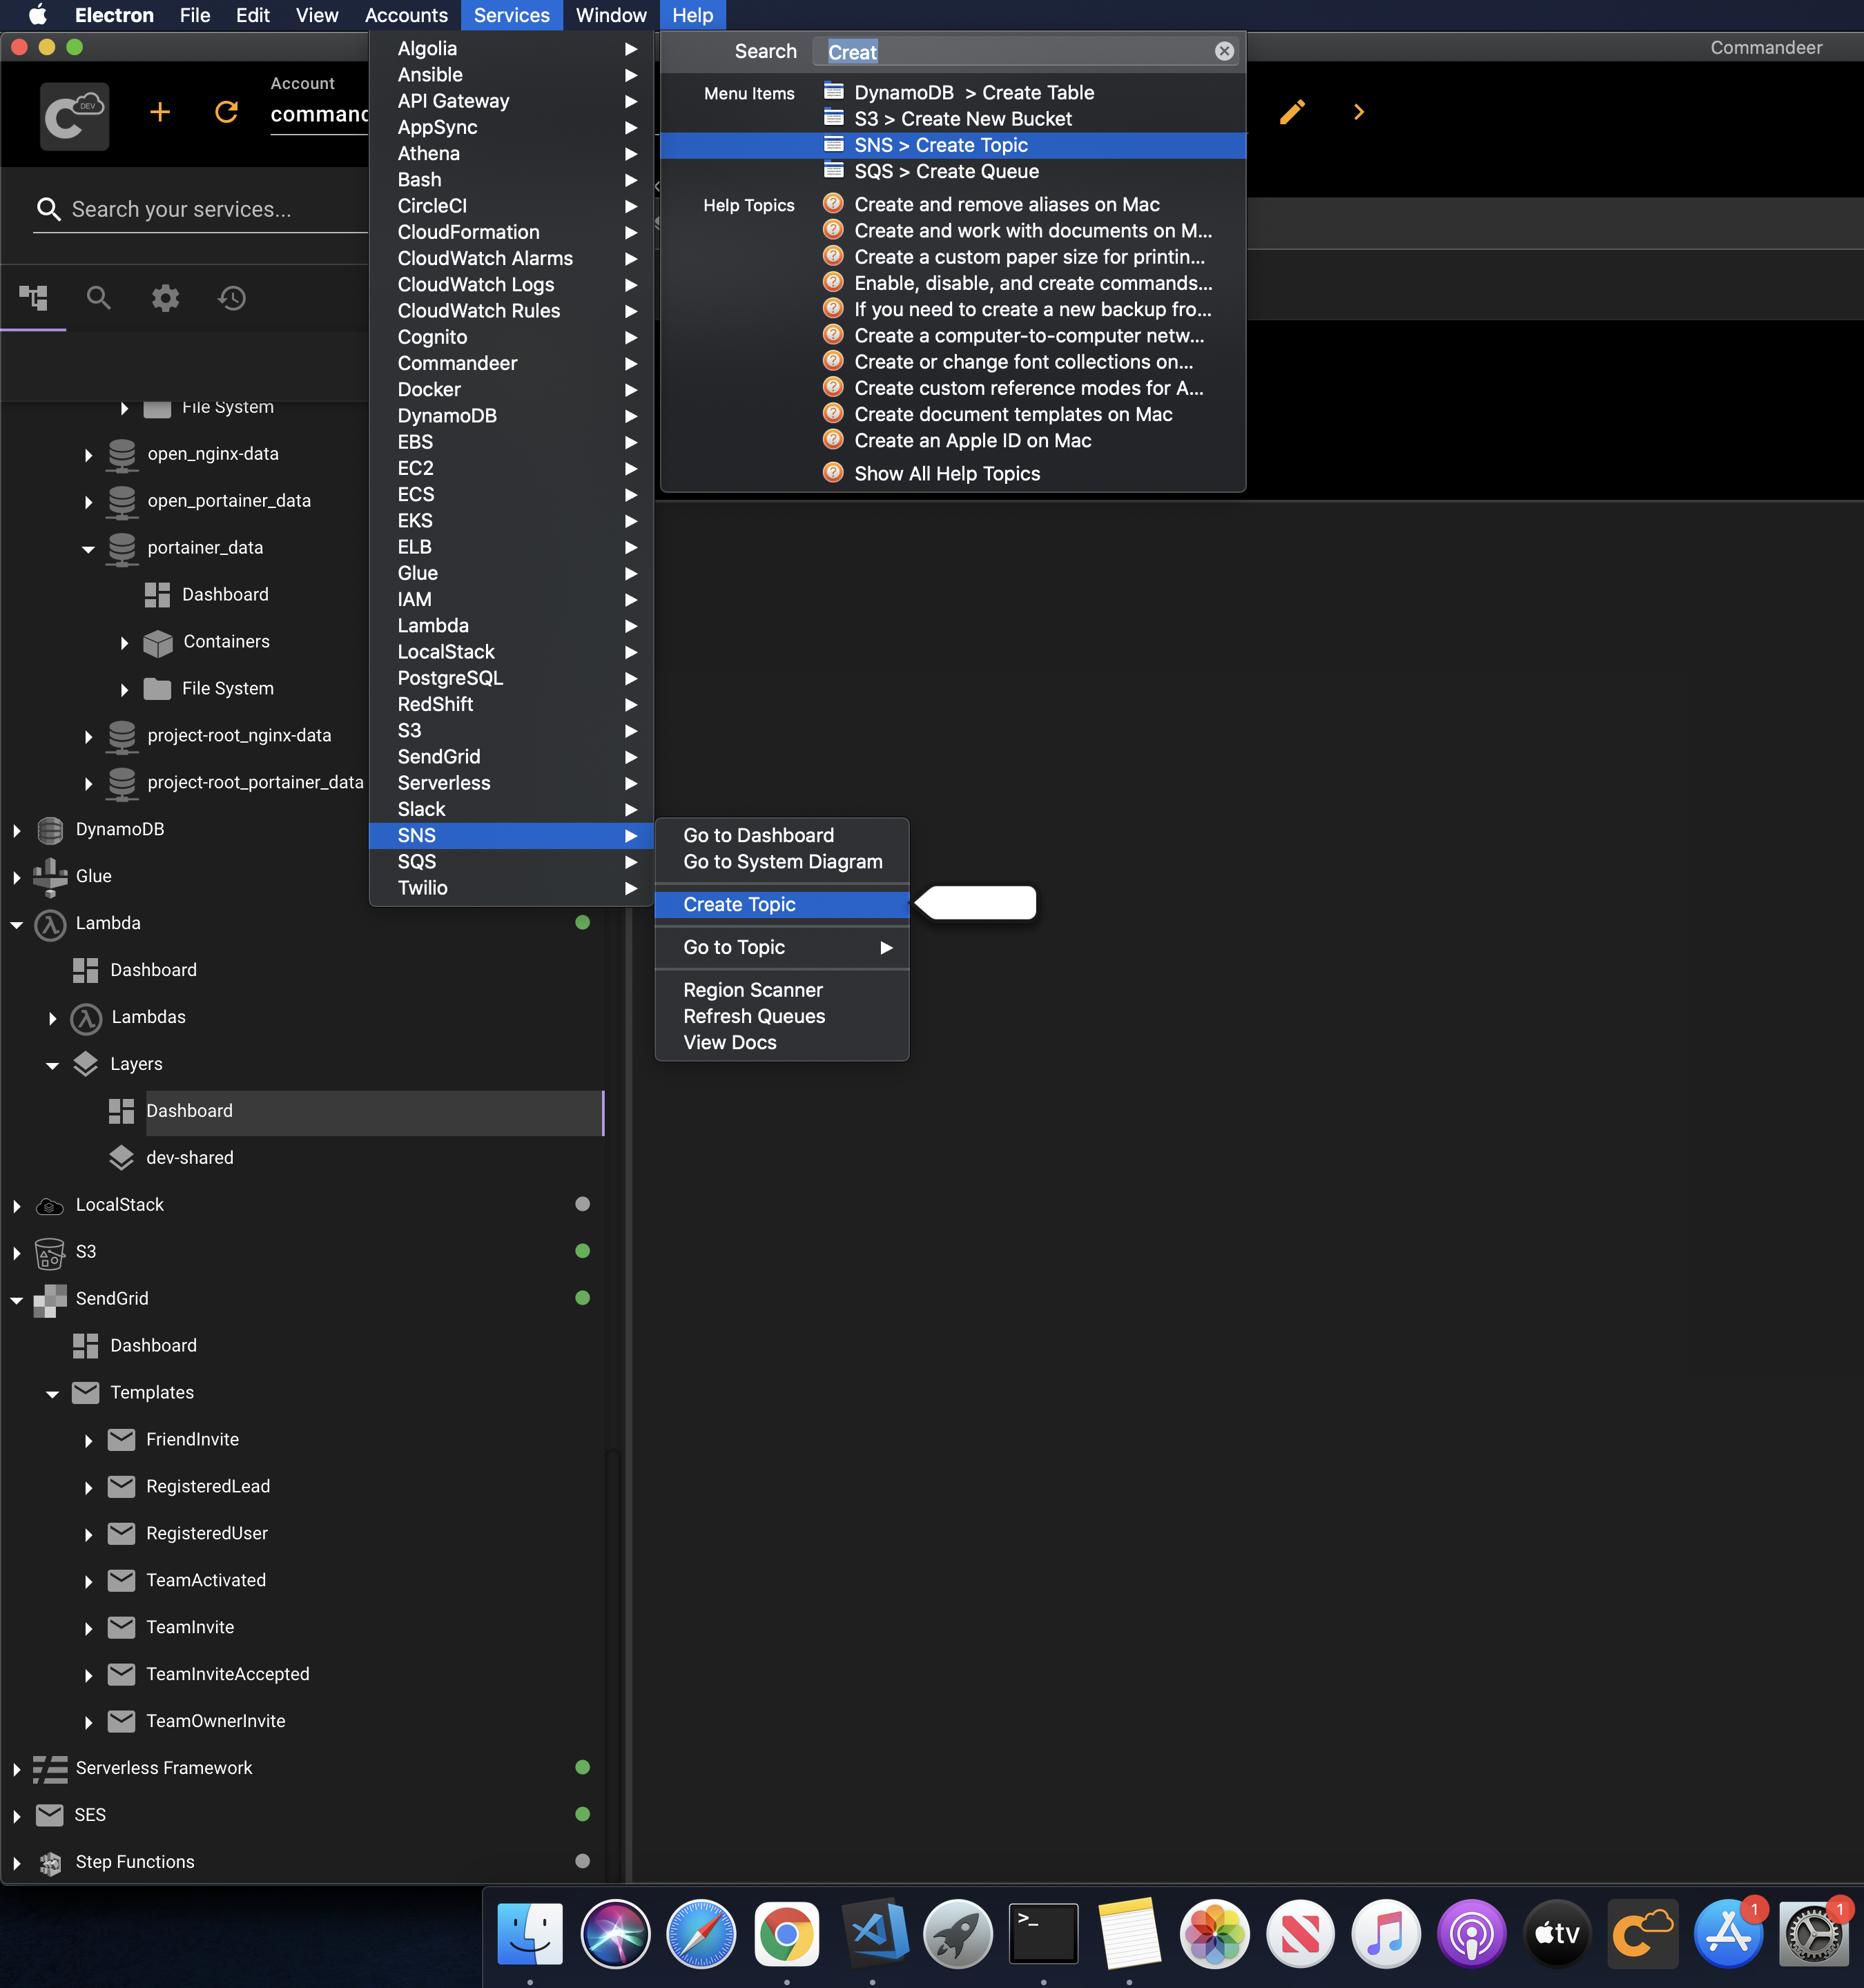Expand the Serverless Framework node
1864x1988 pixels.
pos(17,1769)
